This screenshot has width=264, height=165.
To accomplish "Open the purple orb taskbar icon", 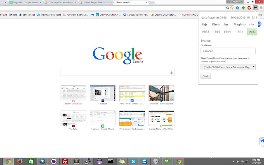I will [99, 161].
